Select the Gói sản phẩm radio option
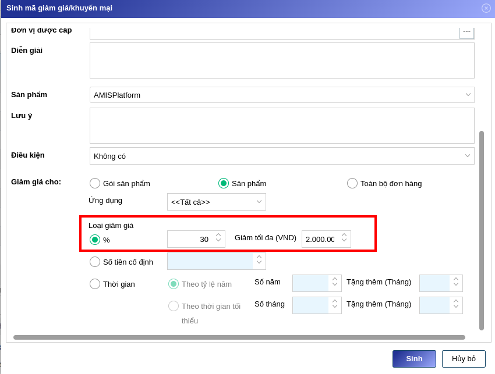 [x=95, y=183]
